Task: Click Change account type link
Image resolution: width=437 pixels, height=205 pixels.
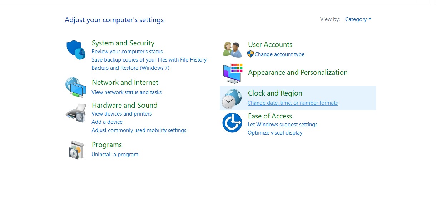Action: point(279,54)
